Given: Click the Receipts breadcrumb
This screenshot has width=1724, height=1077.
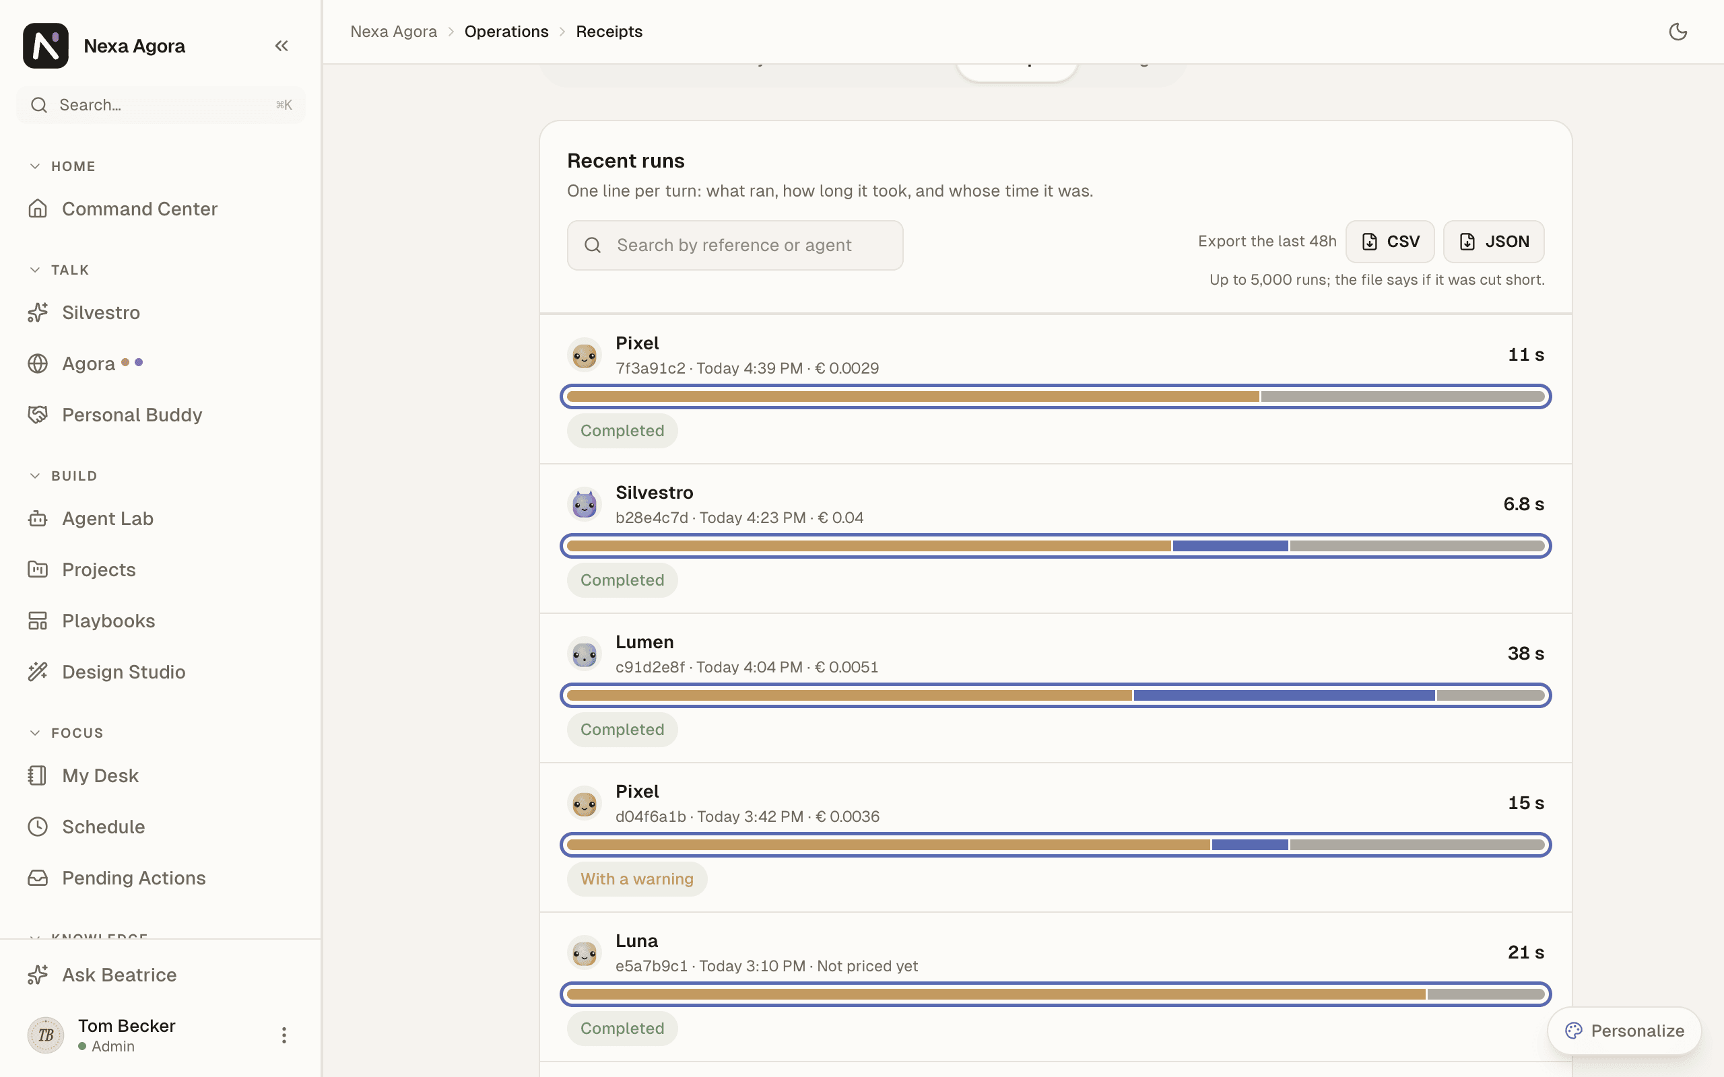Looking at the screenshot, I should [609, 32].
